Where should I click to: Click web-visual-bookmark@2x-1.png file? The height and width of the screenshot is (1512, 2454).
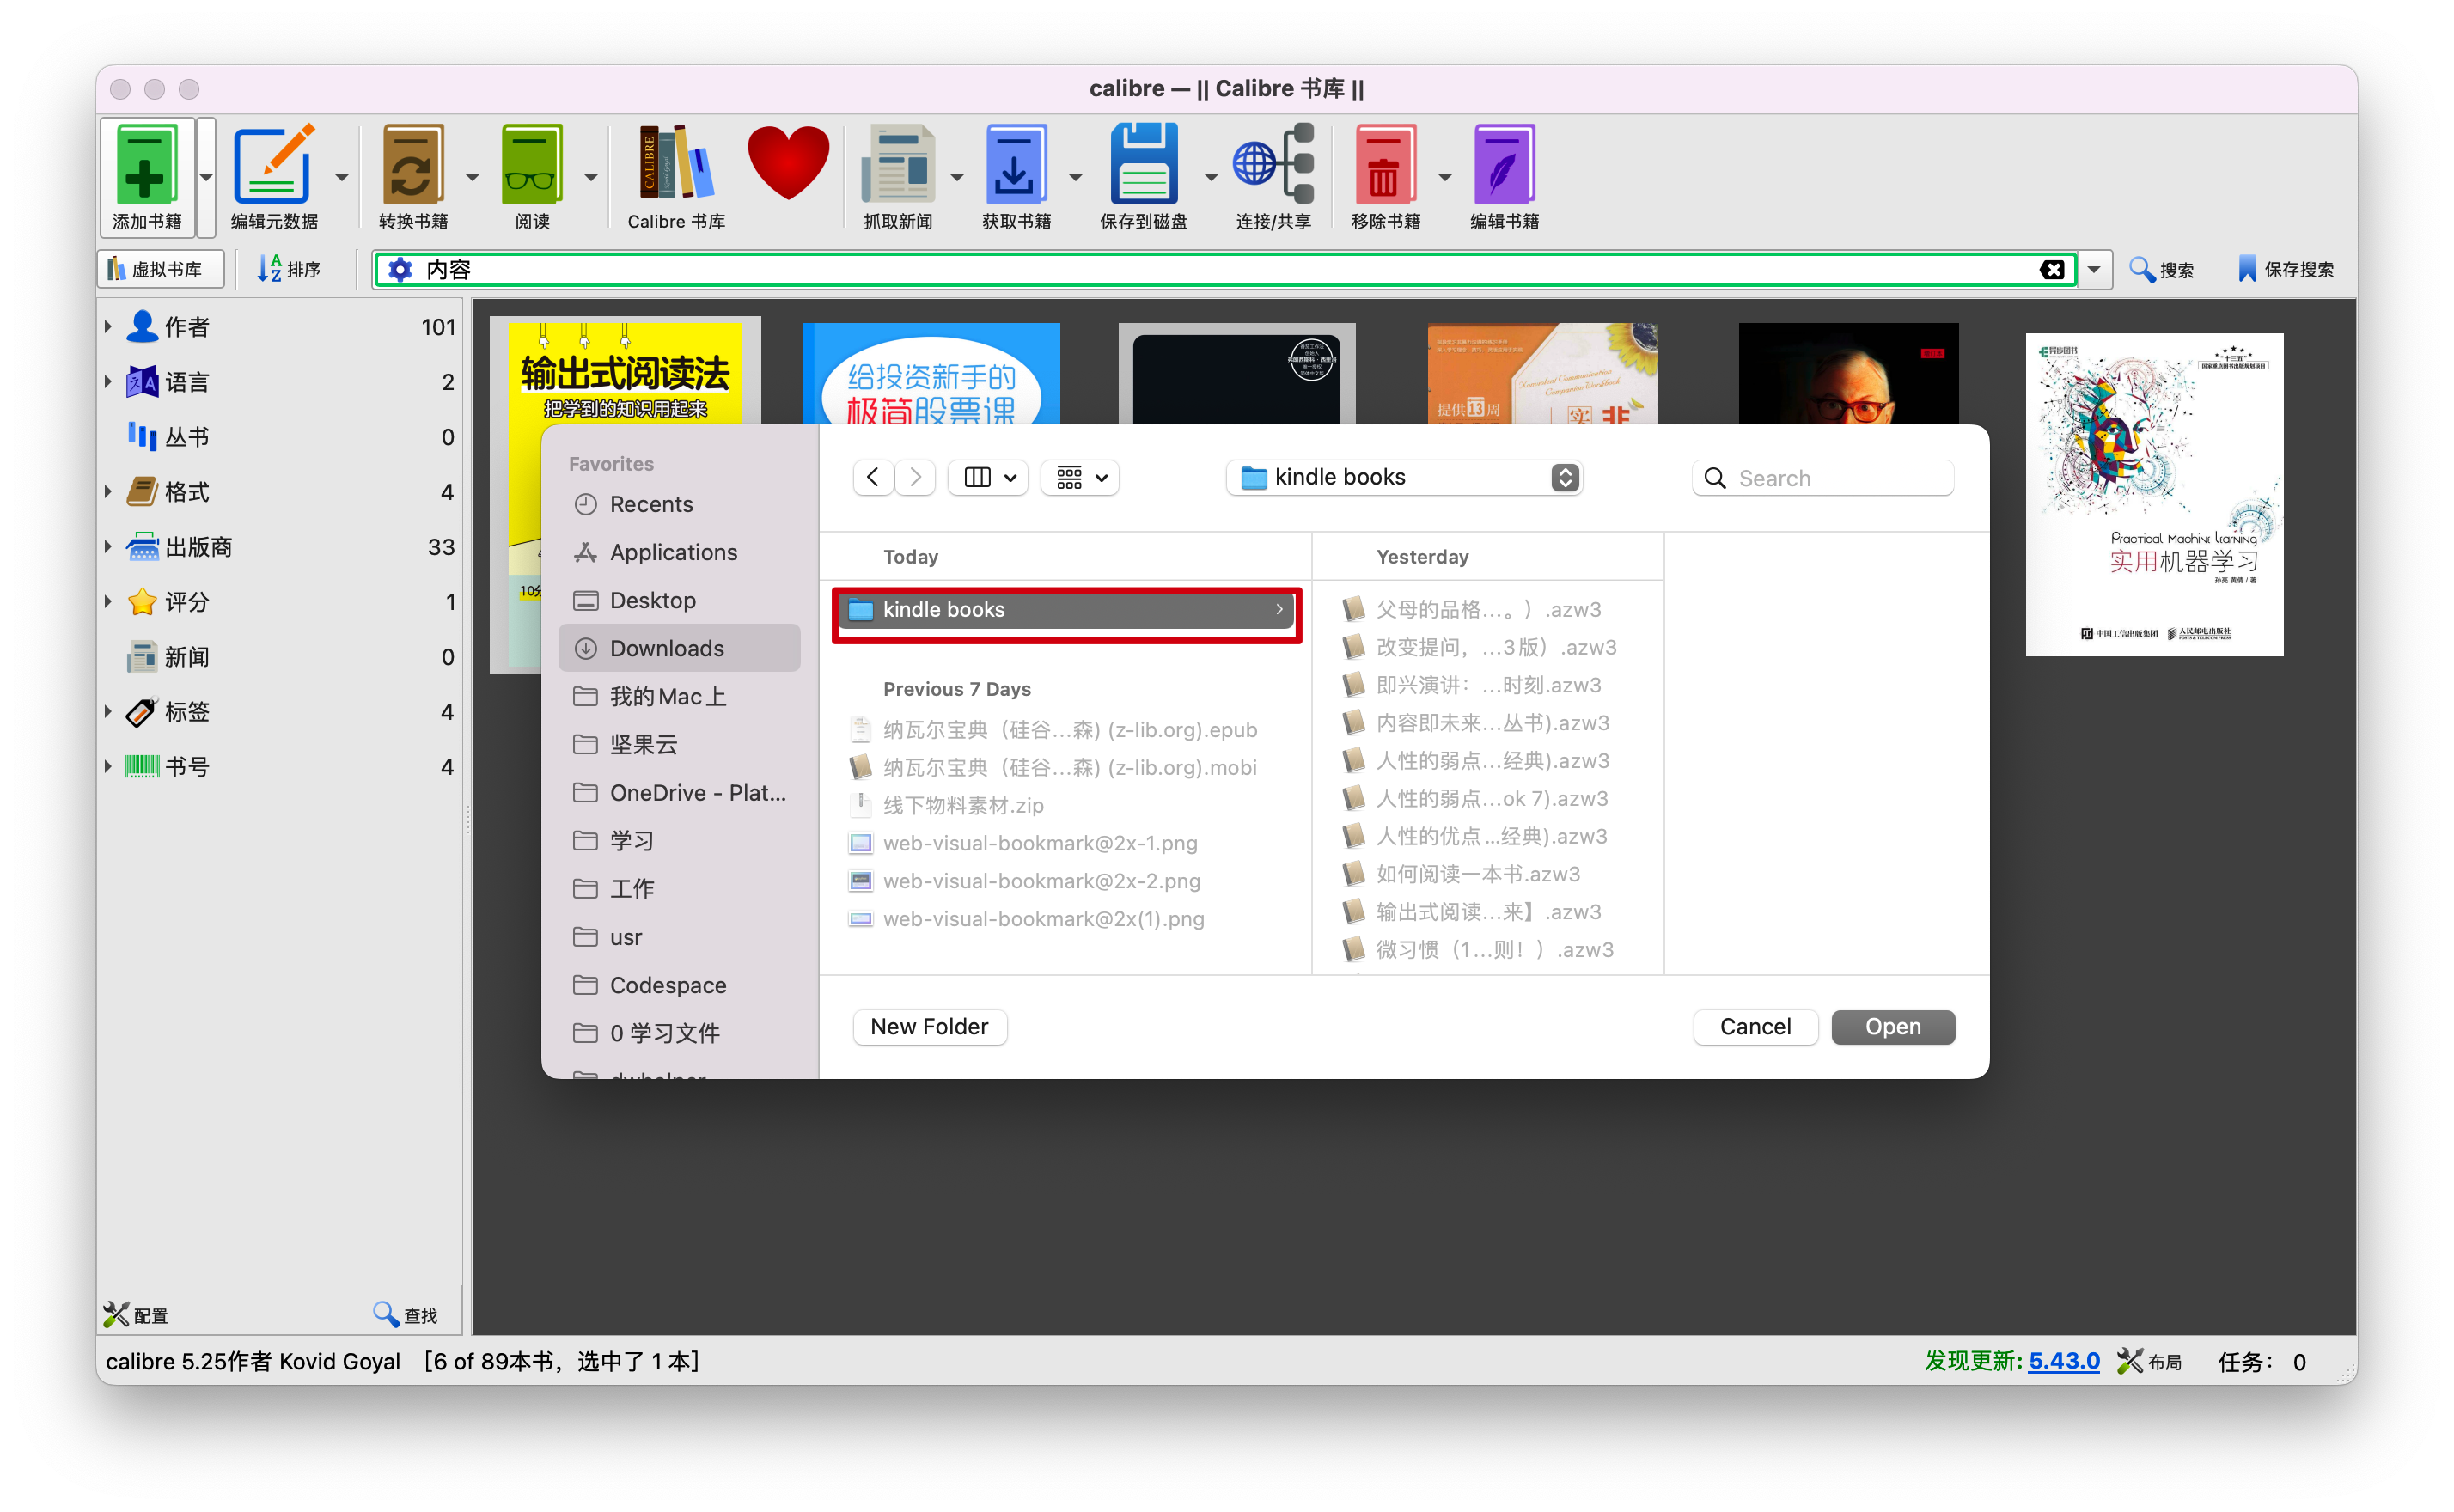tap(1040, 843)
